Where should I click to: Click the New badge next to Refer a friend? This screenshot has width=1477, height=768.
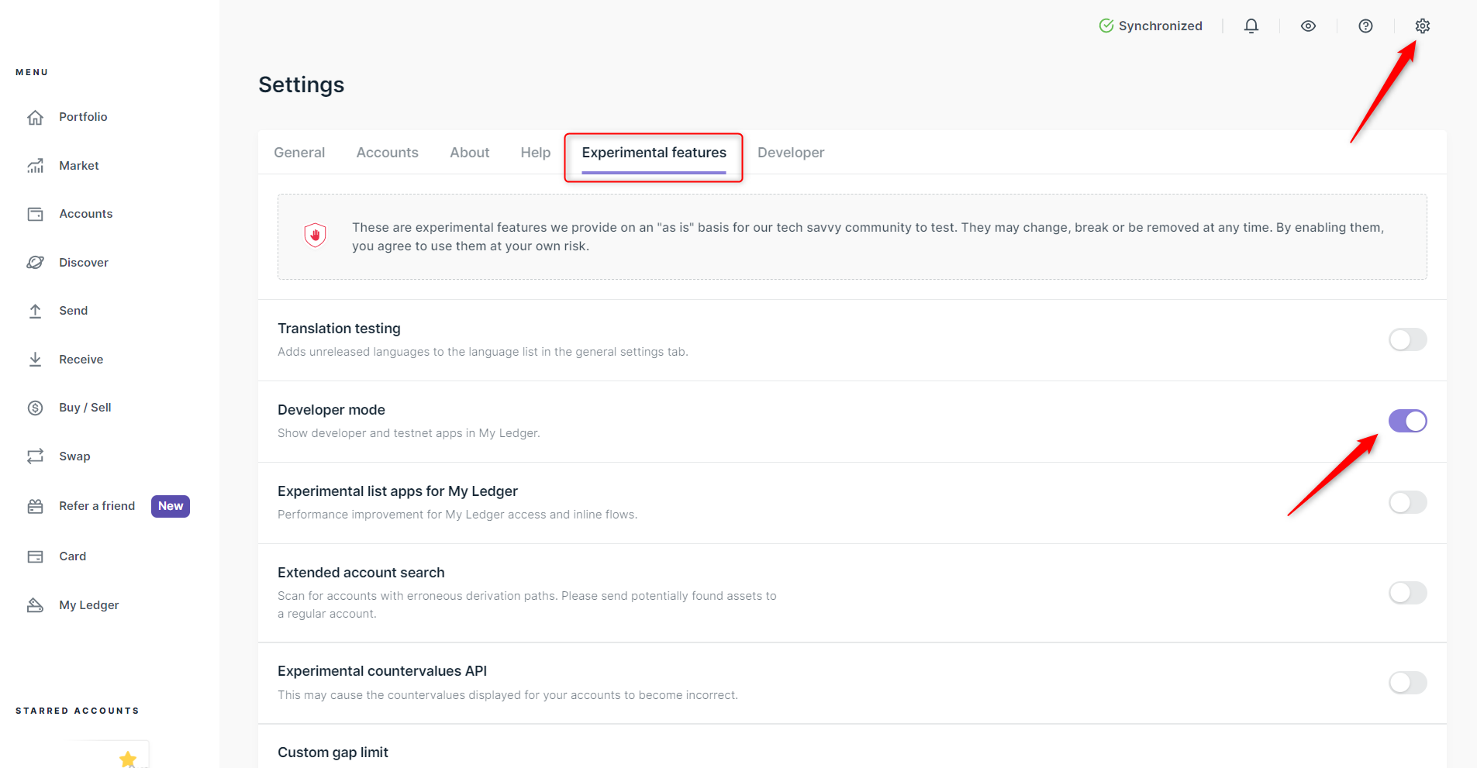pyautogui.click(x=171, y=506)
